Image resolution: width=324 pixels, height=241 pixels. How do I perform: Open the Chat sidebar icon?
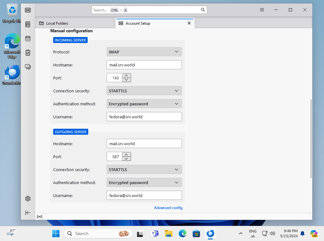(x=28, y=67)
